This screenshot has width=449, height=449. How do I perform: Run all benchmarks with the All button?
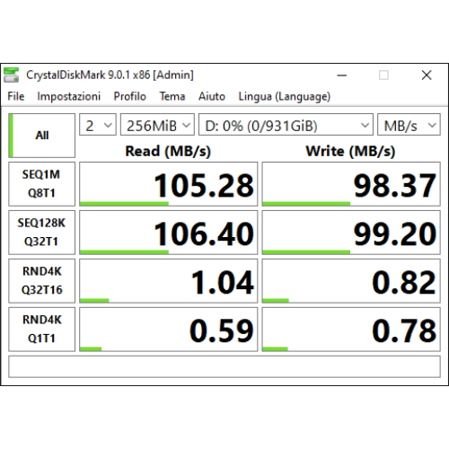[x=41, y=136]
